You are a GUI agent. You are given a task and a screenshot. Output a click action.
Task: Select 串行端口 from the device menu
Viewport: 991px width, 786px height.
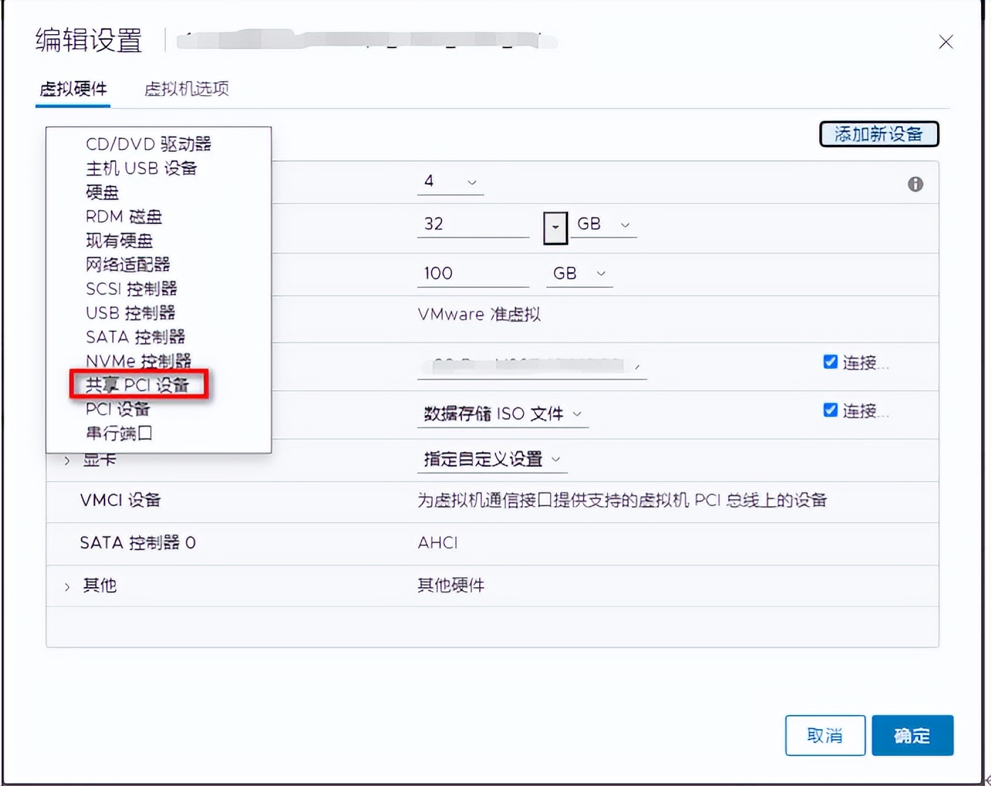118,433
